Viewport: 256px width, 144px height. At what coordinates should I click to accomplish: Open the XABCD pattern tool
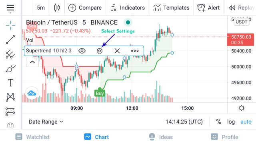tap(10, 97)
